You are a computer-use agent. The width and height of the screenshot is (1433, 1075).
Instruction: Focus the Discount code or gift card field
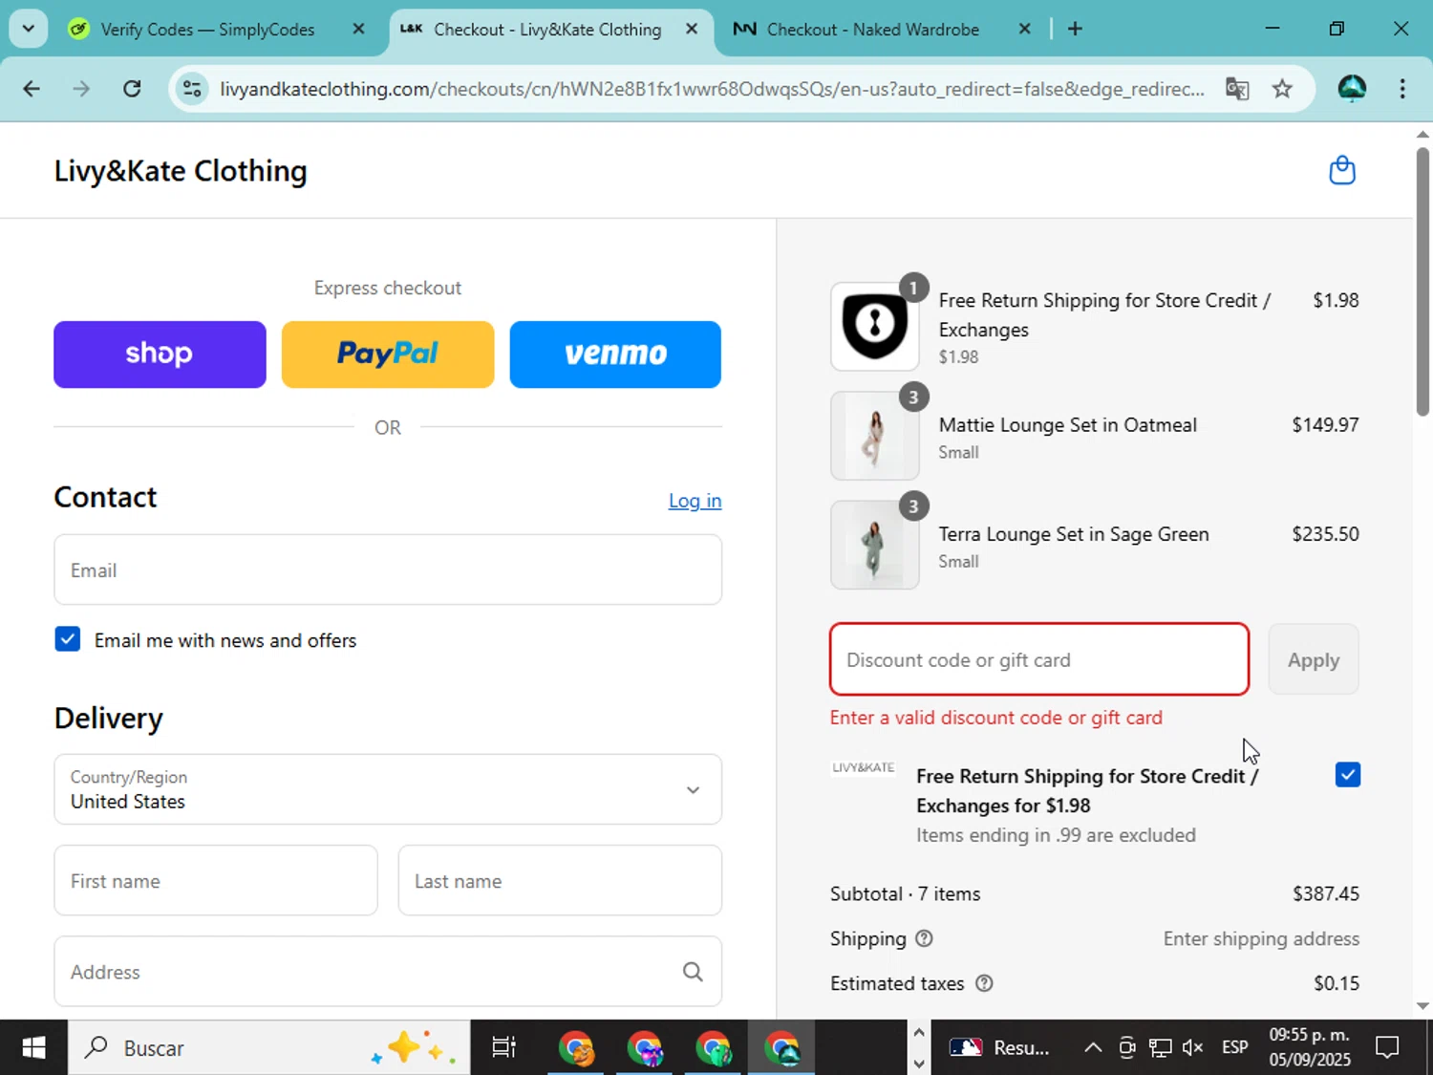pyautogui.click(x=1039, y=659)
